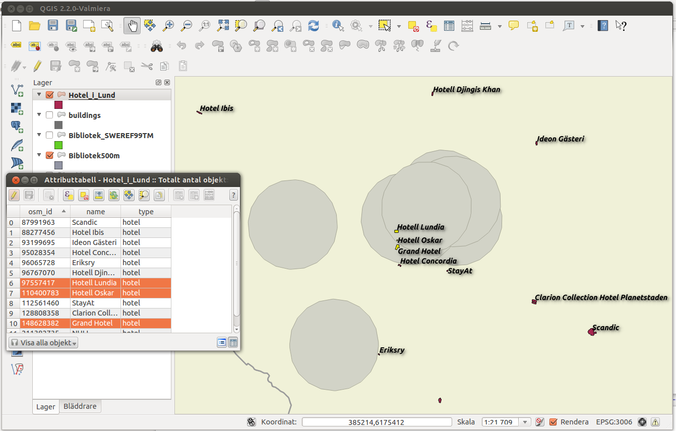Open the labeling options yellow abc icon
676x431 pixels.
click(x=16, y=45)
